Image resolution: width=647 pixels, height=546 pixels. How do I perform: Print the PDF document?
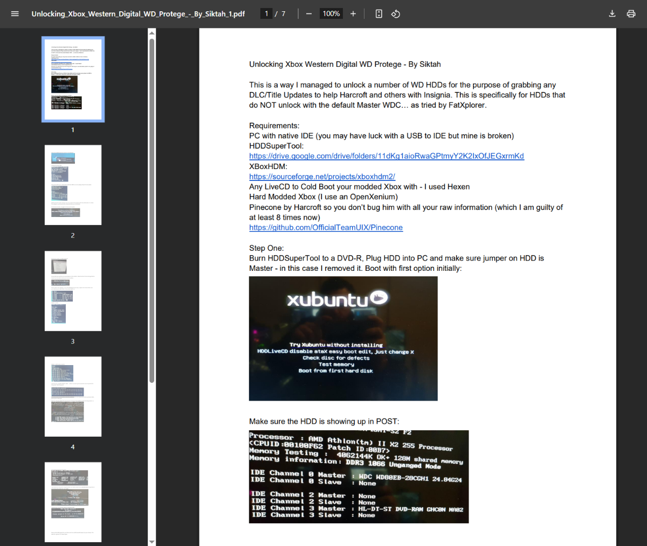[631, 13]
